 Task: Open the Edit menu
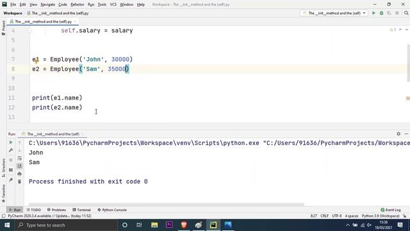23,4
